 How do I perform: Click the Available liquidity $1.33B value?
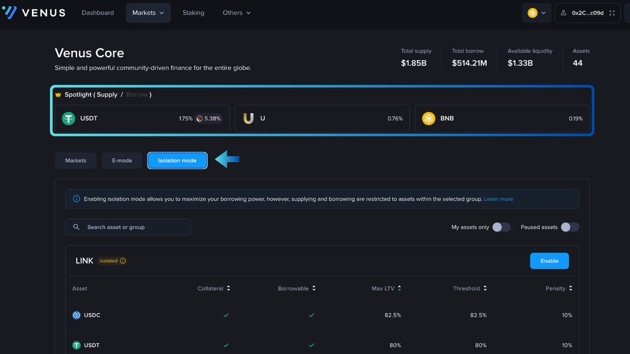pos(520,63)
